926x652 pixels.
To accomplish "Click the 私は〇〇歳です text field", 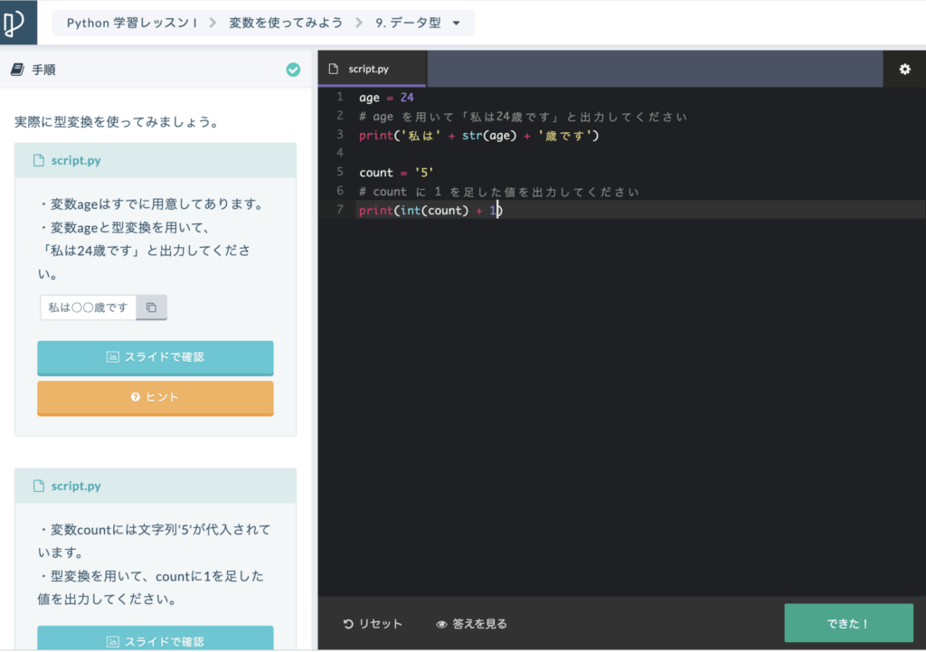I will coord(88,307).
